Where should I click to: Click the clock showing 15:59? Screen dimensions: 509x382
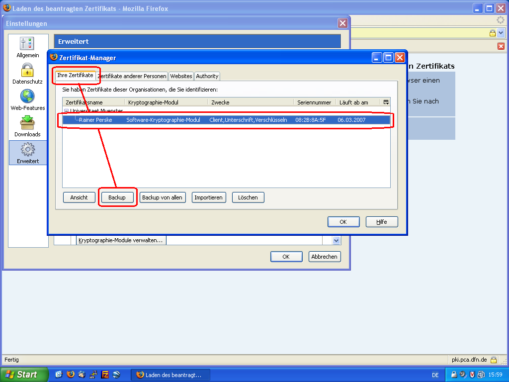(x=496, y=375)
